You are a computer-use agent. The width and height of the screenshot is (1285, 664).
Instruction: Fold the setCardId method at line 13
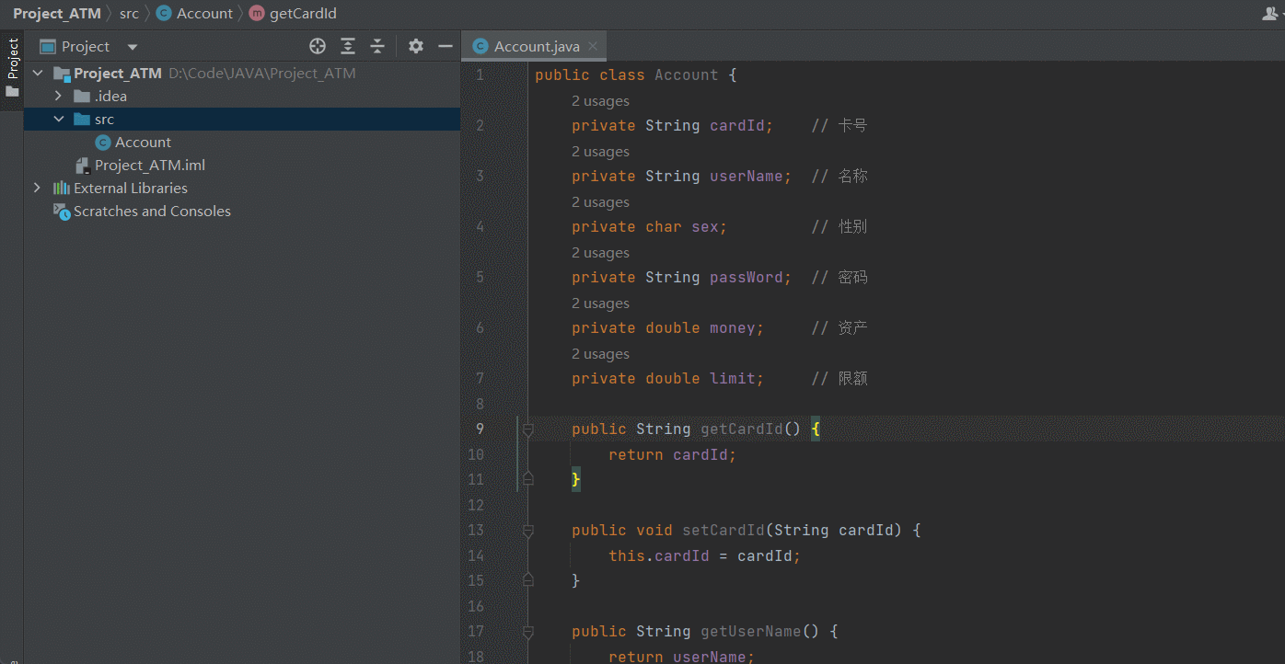[528, 530]
